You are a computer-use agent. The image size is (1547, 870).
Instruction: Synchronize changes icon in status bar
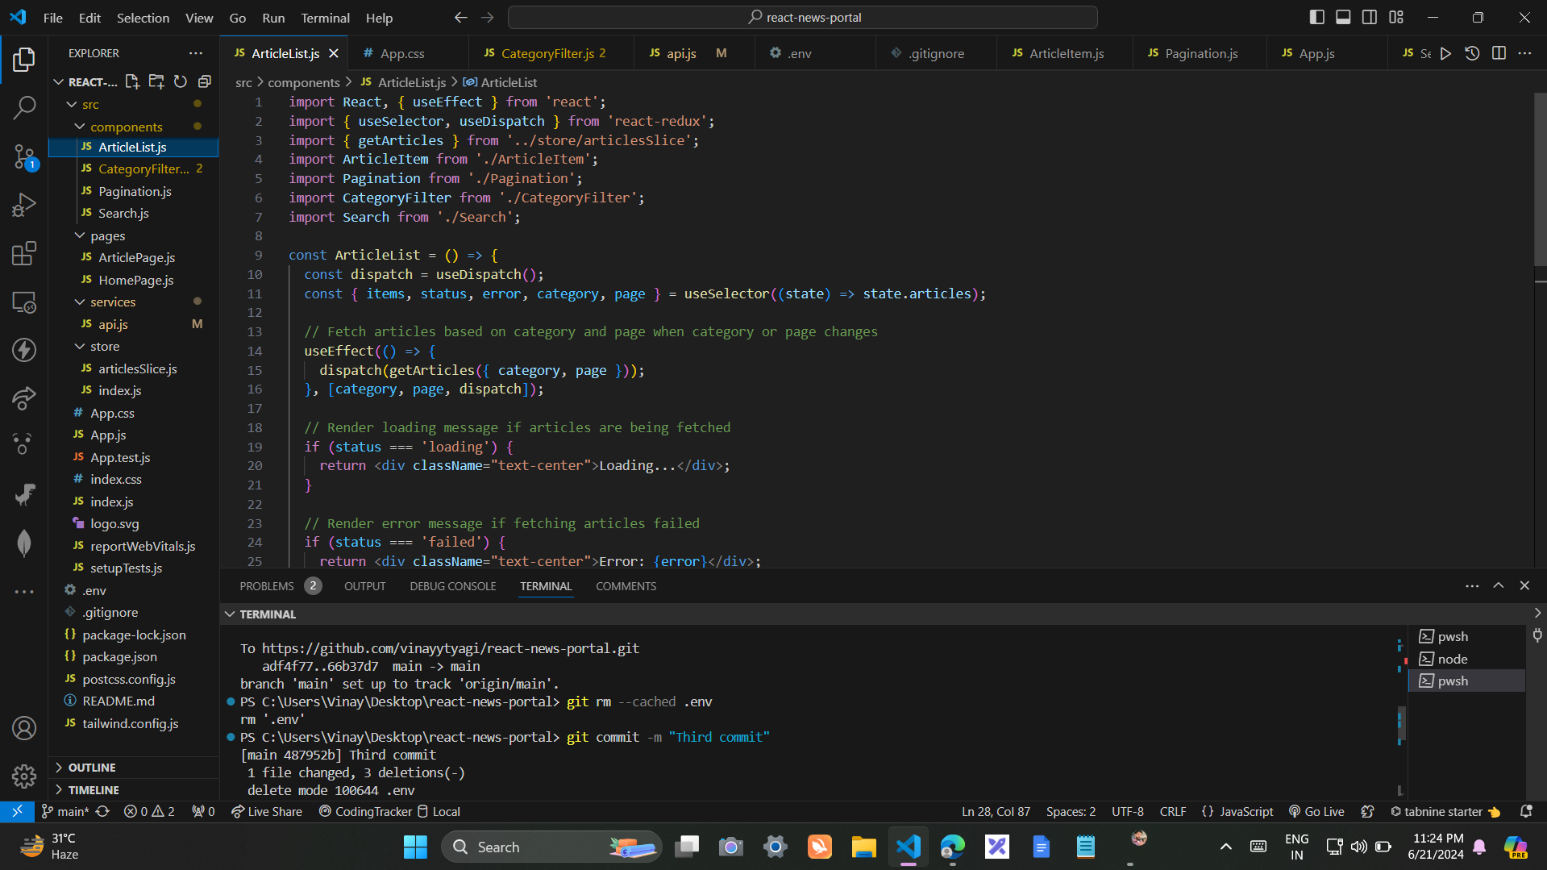(x=102, y=811)
